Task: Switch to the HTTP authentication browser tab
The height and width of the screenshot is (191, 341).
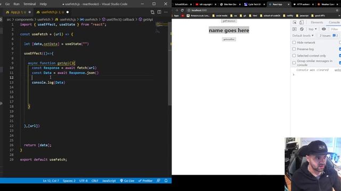Action: [x=304, y=4]
